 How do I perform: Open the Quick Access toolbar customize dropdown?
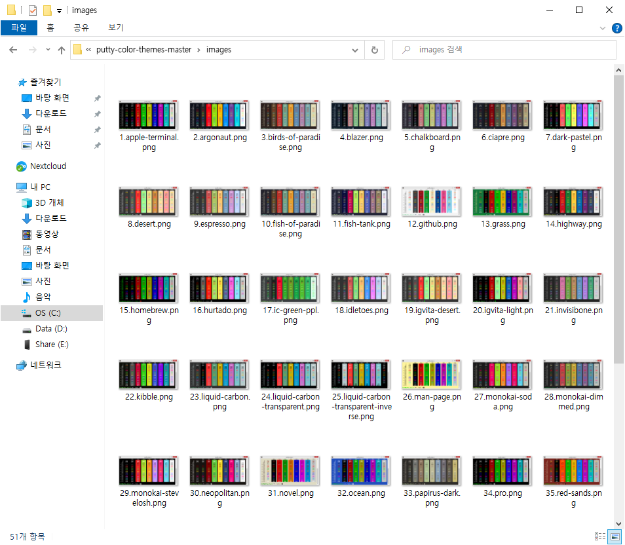[x=59, y=10]
